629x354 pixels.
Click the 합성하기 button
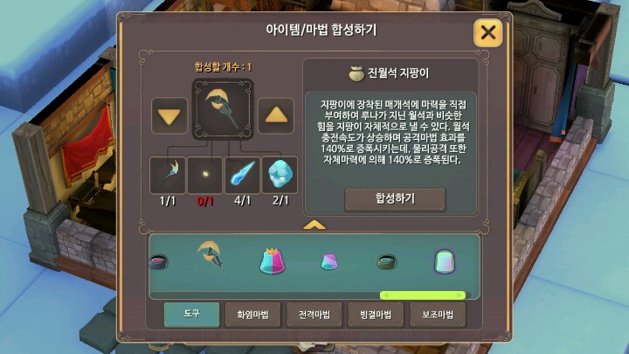coord(395,199)
